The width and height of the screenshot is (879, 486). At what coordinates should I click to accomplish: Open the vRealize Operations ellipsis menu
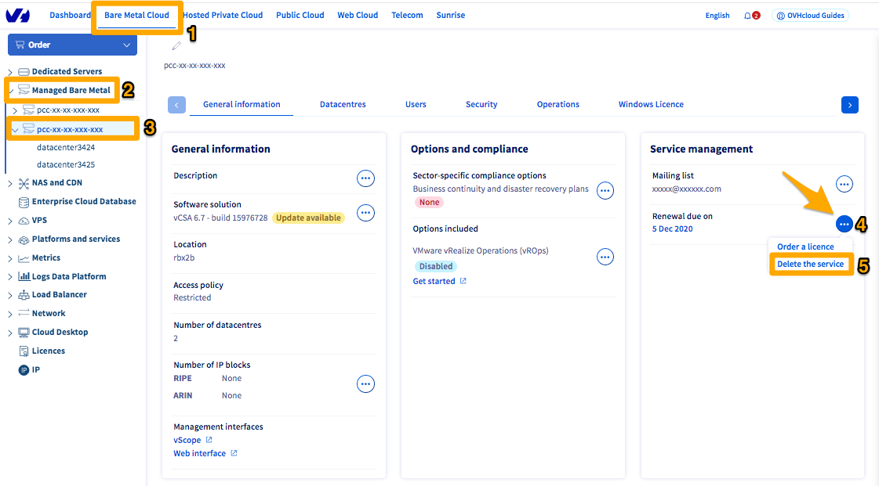click(605, 257)
